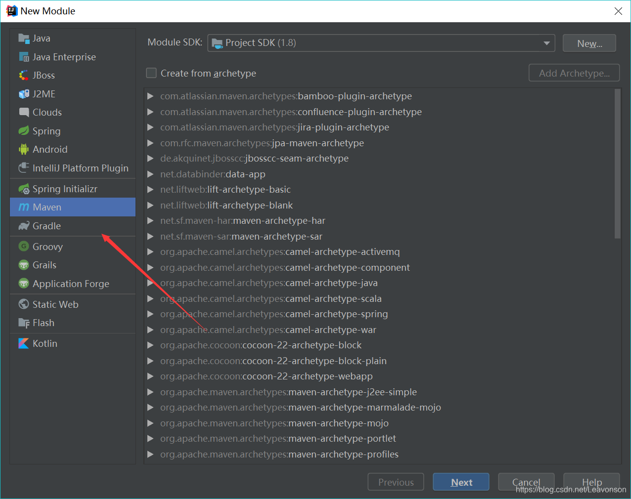Select camel-archetype-spring entry
The width and height of the screenshot is (631, 499).
coord(274,314)
